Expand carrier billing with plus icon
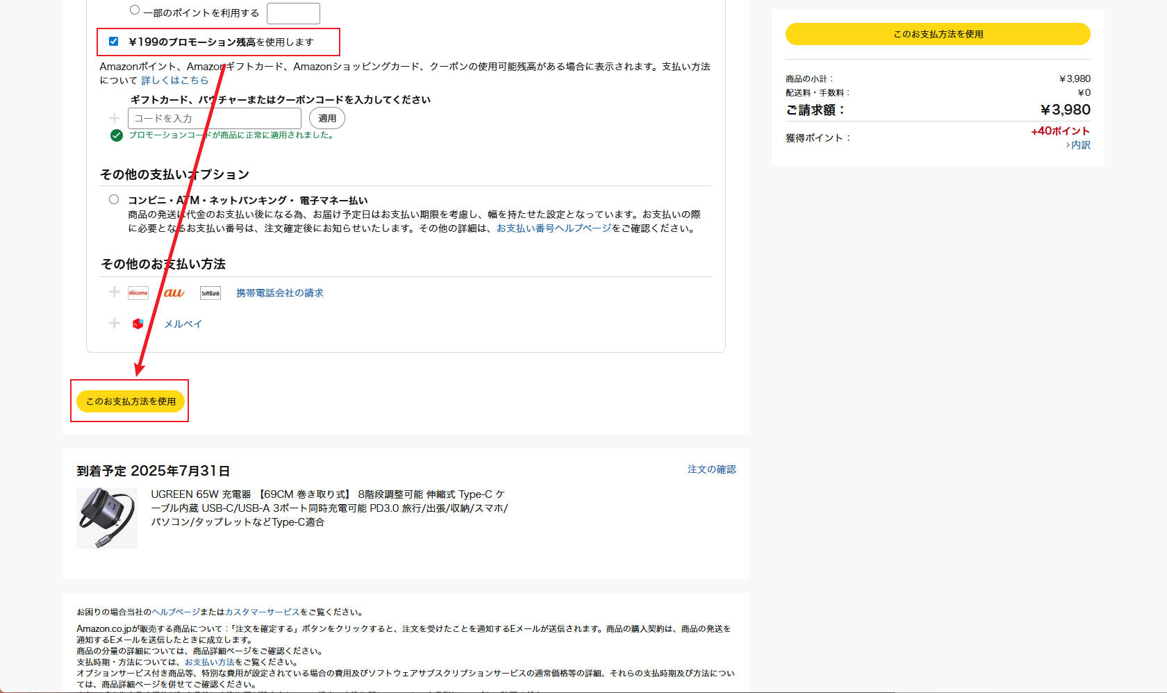The image size is (1167, 693). click(115, 292)
